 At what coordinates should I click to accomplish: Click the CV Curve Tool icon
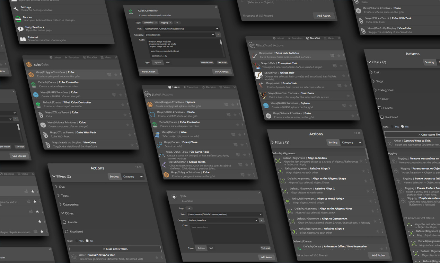(162, 155)
